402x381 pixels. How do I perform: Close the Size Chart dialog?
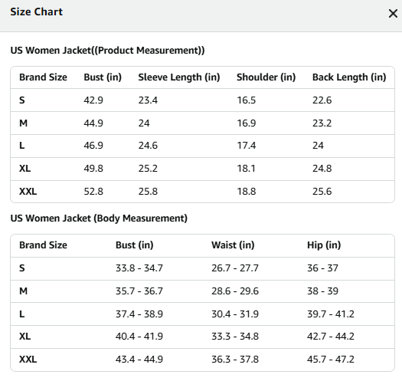pyautogui.click(x=393, y=13)
